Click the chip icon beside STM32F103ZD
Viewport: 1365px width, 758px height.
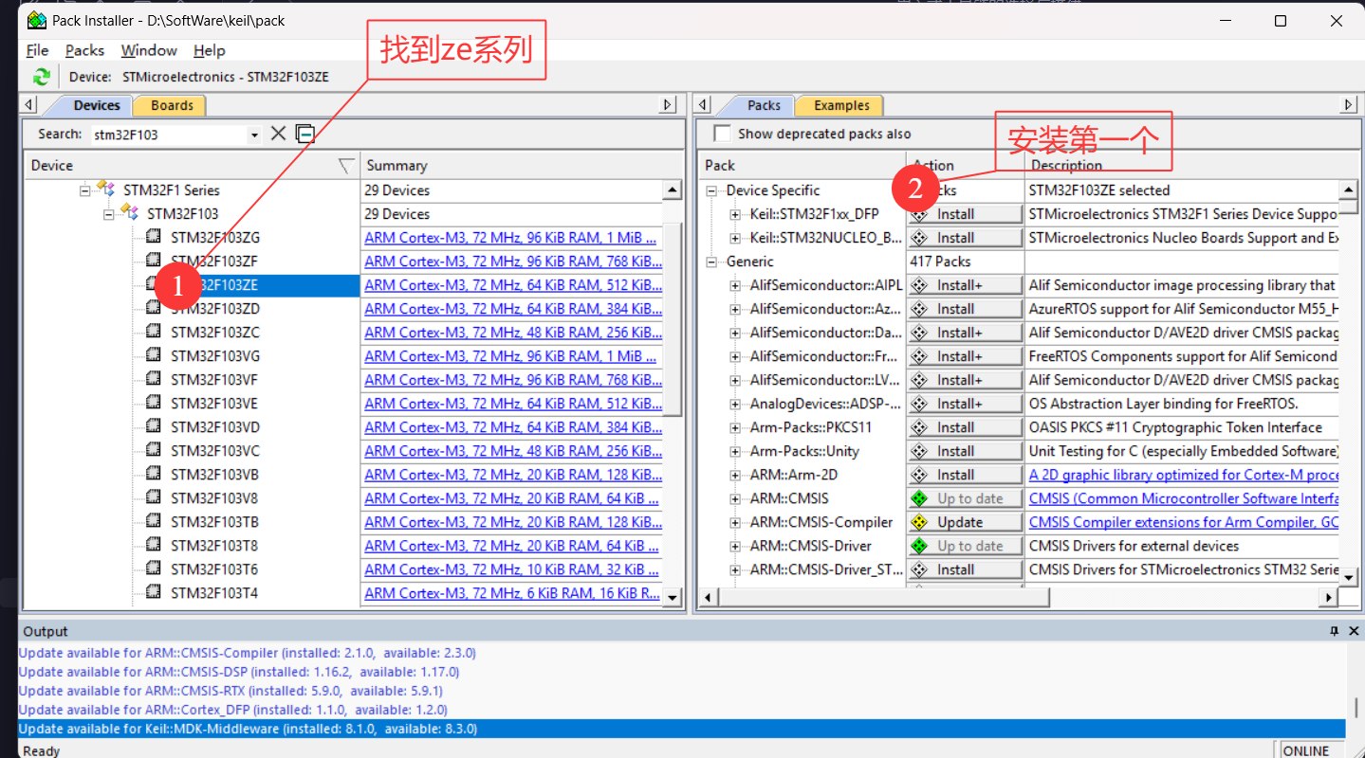[154, 308]
